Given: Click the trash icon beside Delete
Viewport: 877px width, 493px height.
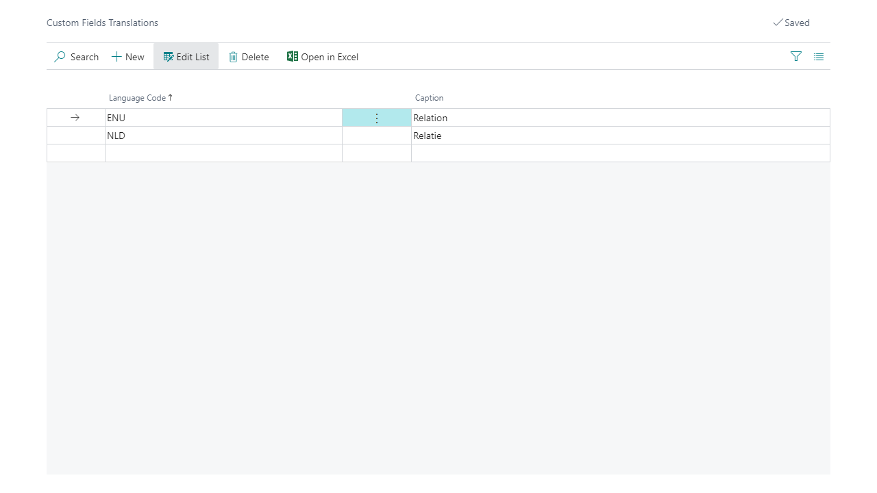Looking at the screenshot, I should pyautogui.click(x=233, y=57).
